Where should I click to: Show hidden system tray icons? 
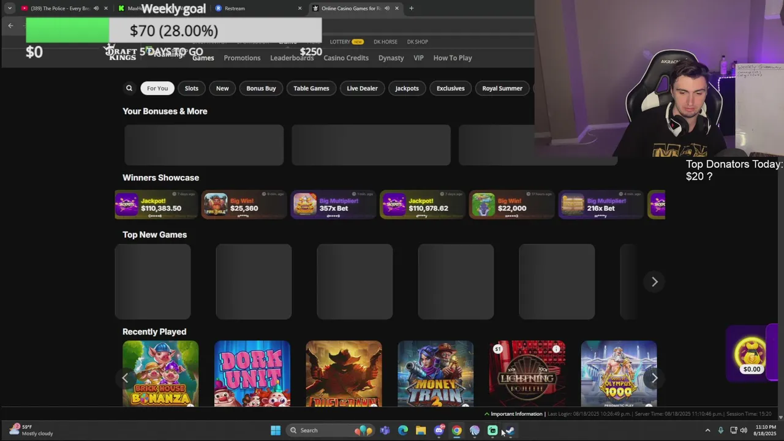pyautogui.click(x=707, y=431)
